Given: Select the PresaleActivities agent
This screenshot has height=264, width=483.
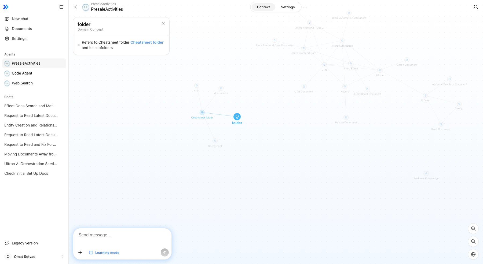Looking at the screenshot, I should click(34, 63).
